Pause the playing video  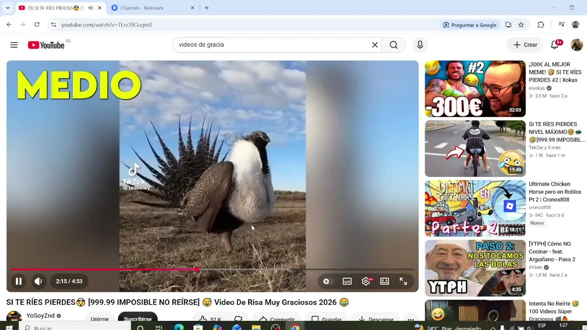(19, 281)
